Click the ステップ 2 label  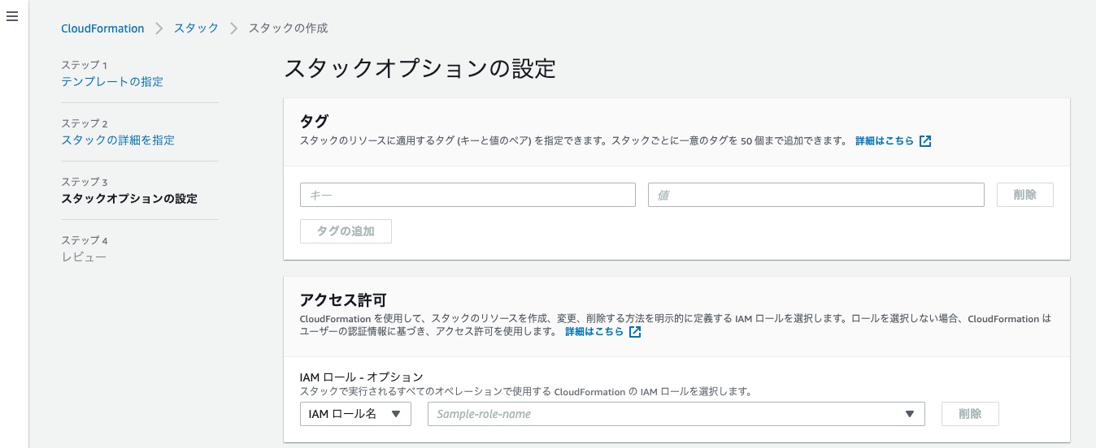[85, 123]
